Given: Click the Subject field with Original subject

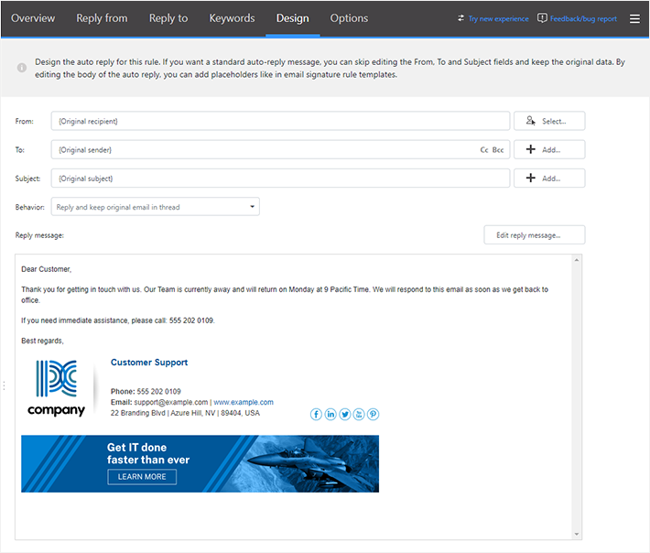Looking at the screenshot, I should pos(280,179).
